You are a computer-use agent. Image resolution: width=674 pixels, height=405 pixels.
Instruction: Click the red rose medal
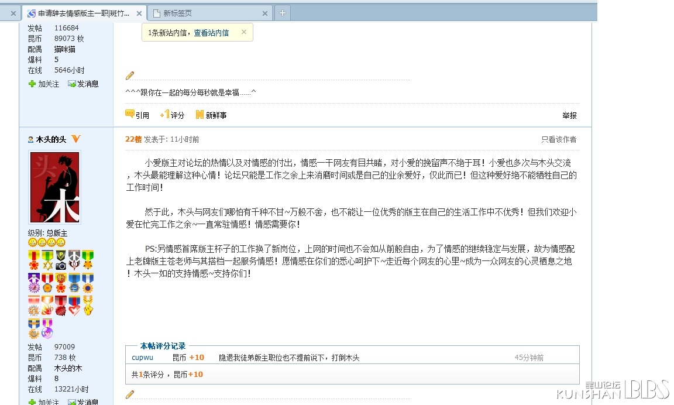point(61,306)
